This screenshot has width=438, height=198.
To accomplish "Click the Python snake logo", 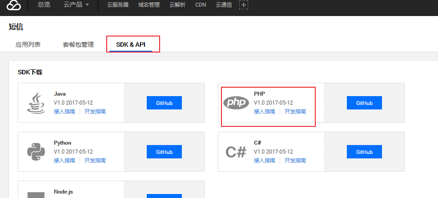I will (x=36, y=152).
